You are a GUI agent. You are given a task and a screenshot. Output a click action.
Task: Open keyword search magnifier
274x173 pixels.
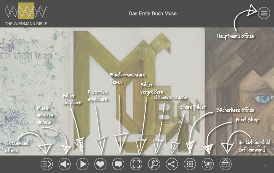pos(154,164)
